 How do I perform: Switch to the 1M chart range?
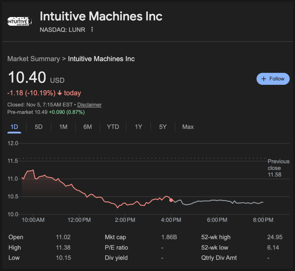[x=63, y=127]
